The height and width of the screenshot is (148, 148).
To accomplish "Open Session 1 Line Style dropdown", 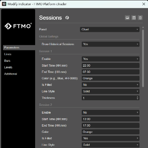I will 111,91.
